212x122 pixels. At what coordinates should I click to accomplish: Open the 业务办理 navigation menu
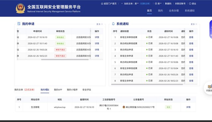pos(174,11)
